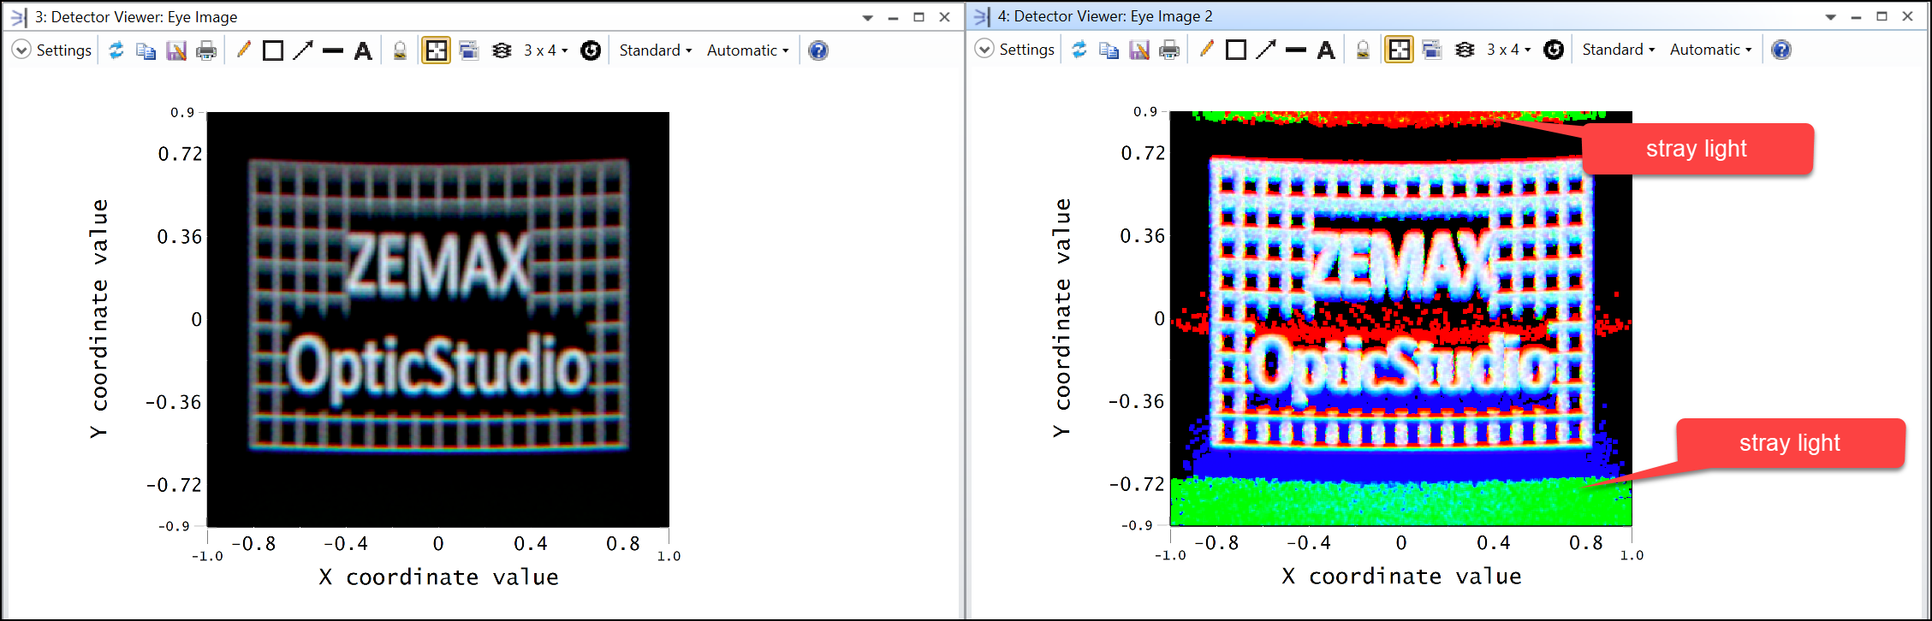
Task: Open Automatic dropdown in Eye Image 2 window
Action: point(1710,50)
